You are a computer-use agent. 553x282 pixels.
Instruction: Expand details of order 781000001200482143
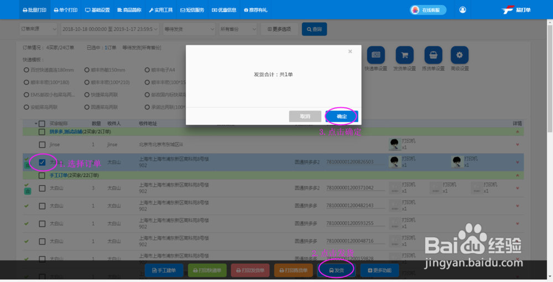[518, 206]
